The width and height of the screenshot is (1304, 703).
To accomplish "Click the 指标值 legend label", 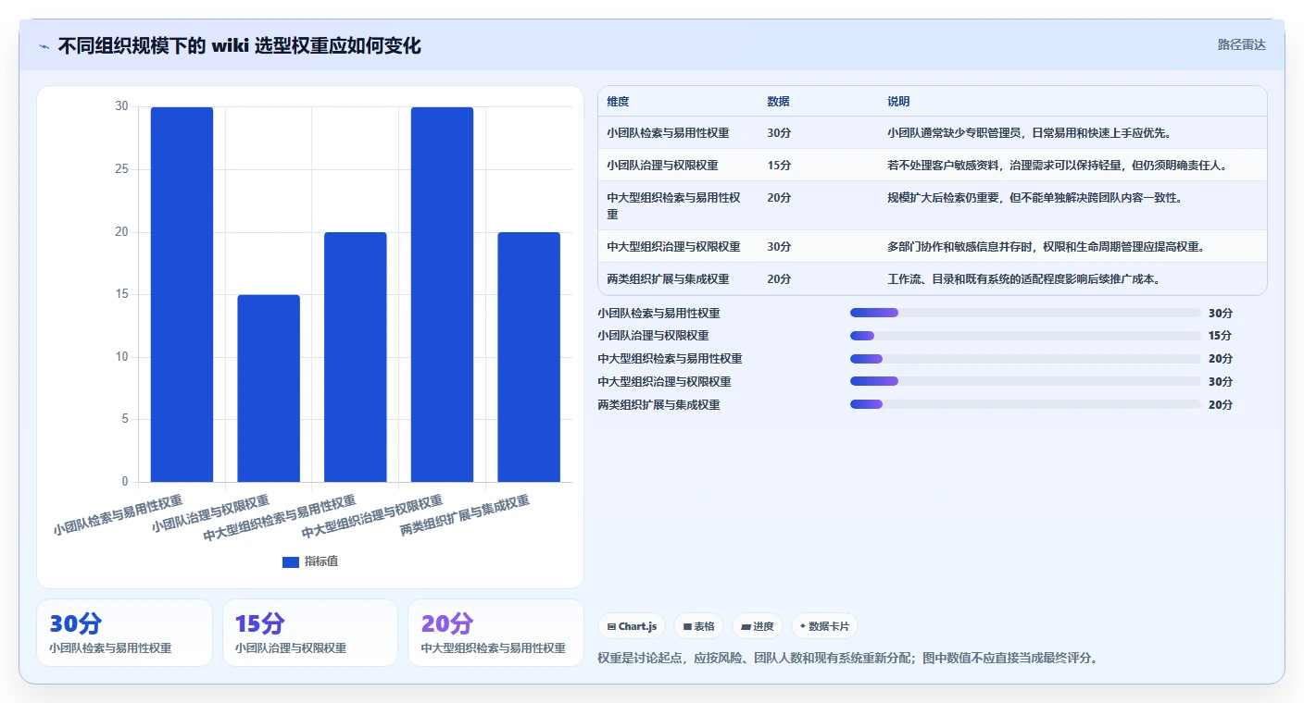I will 321,561.
